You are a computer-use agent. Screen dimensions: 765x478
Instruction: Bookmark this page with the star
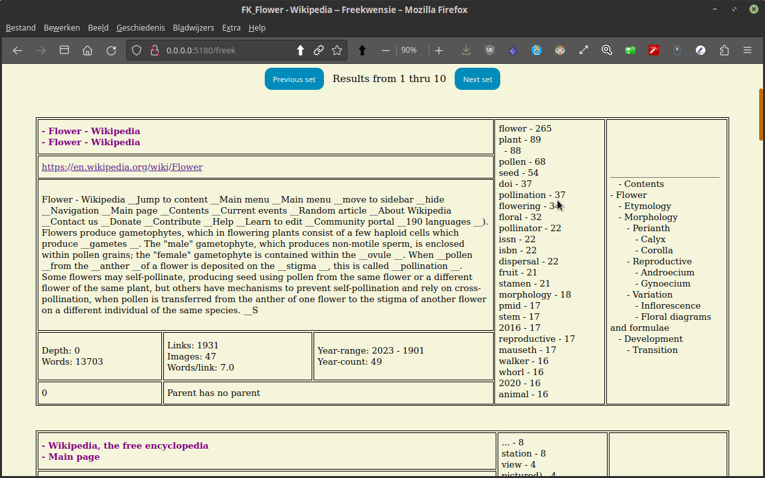coord(337,50)
